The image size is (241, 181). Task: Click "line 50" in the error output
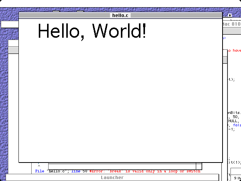tap(79, 171)
